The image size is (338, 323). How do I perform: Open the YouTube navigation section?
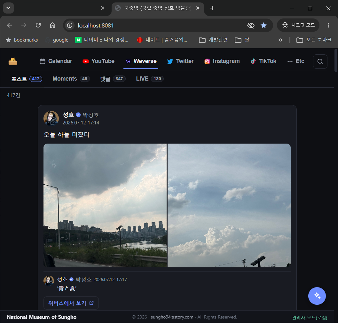[x=98, y=61]
